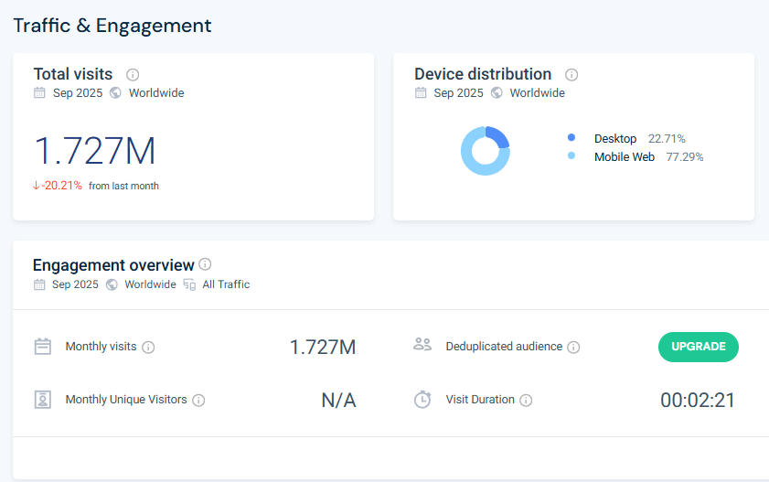Image resolution: width=769 pixels, height=482 pixels.
Task: Click the Deduplicated audience info icon
Action: (573, 348)
